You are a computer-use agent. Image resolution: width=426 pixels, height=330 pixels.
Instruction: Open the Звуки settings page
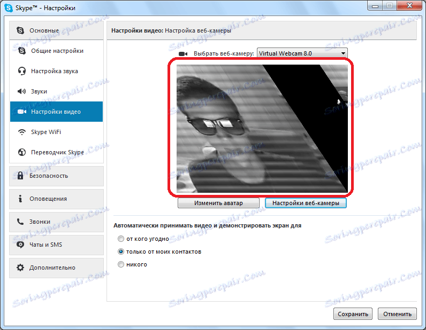point(57,91)
